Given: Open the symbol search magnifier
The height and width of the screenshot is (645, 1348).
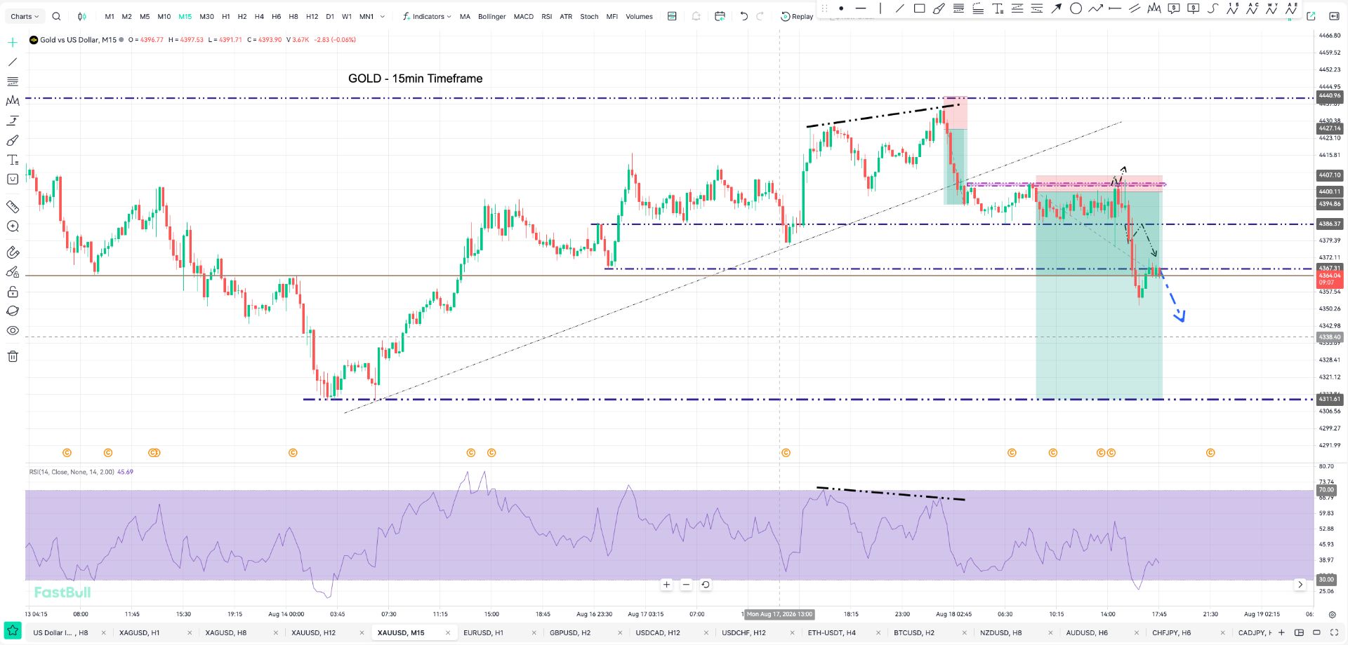Looking at the screenshot, I should pyautogui.click(x=56, y=16).
